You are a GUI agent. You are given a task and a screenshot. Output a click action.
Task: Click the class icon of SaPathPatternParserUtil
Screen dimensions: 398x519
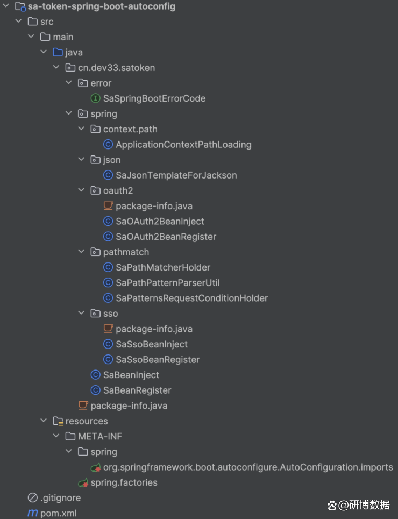pos(108,283)
